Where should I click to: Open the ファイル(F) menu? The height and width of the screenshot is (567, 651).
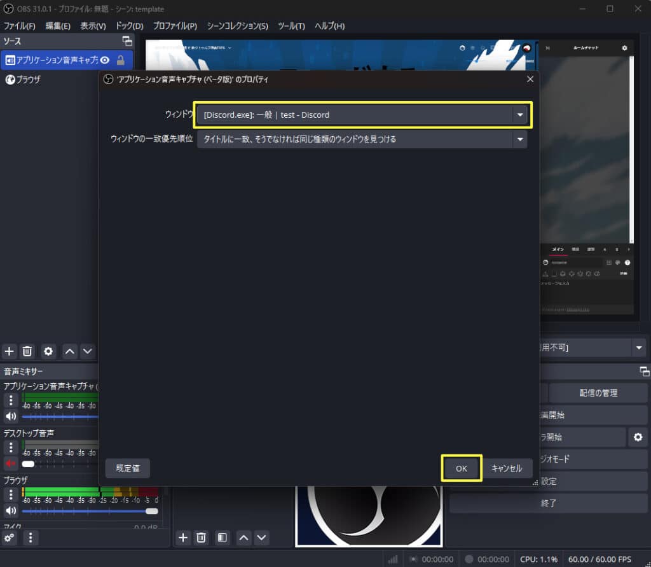pyautogui.click(x=20, y=26)
